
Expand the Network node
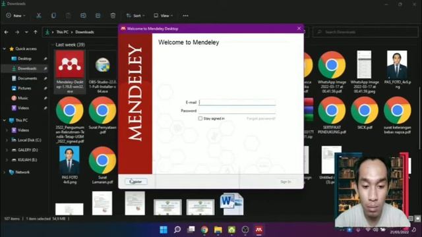[x=5, y=172]
